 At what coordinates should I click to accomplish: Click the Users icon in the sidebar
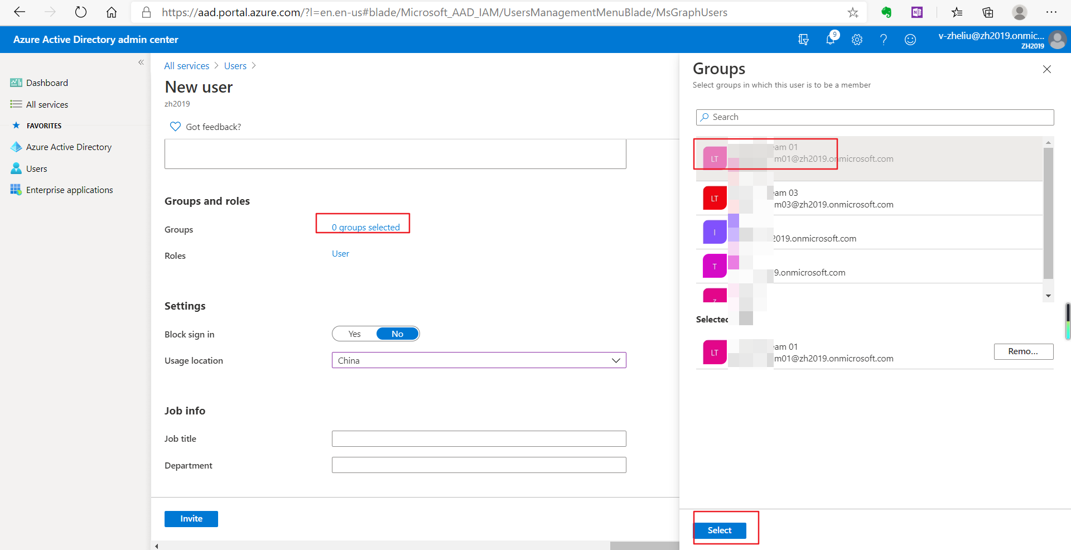pos(16,168)
